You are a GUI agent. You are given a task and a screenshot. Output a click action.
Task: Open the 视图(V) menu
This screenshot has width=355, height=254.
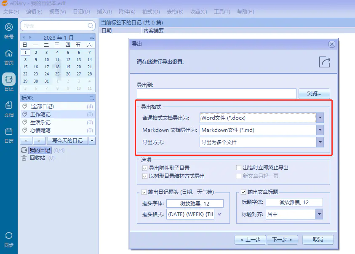tap(58, 12)
